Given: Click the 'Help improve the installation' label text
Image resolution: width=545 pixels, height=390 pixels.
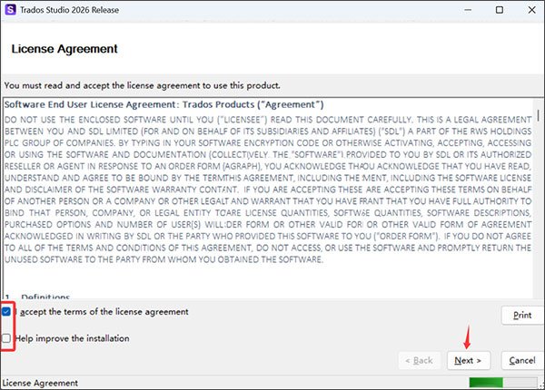Looking at the screenshot, I should [x=72, y=338].
